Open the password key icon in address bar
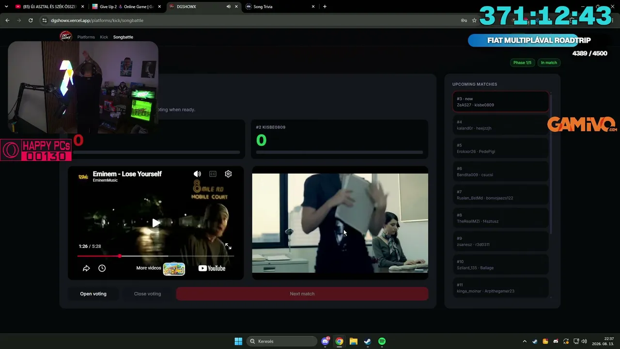The image size is (620, 349). tap(464, 20)
